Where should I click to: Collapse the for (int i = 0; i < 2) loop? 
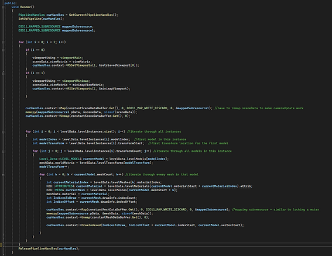click(x=3, y=42)
